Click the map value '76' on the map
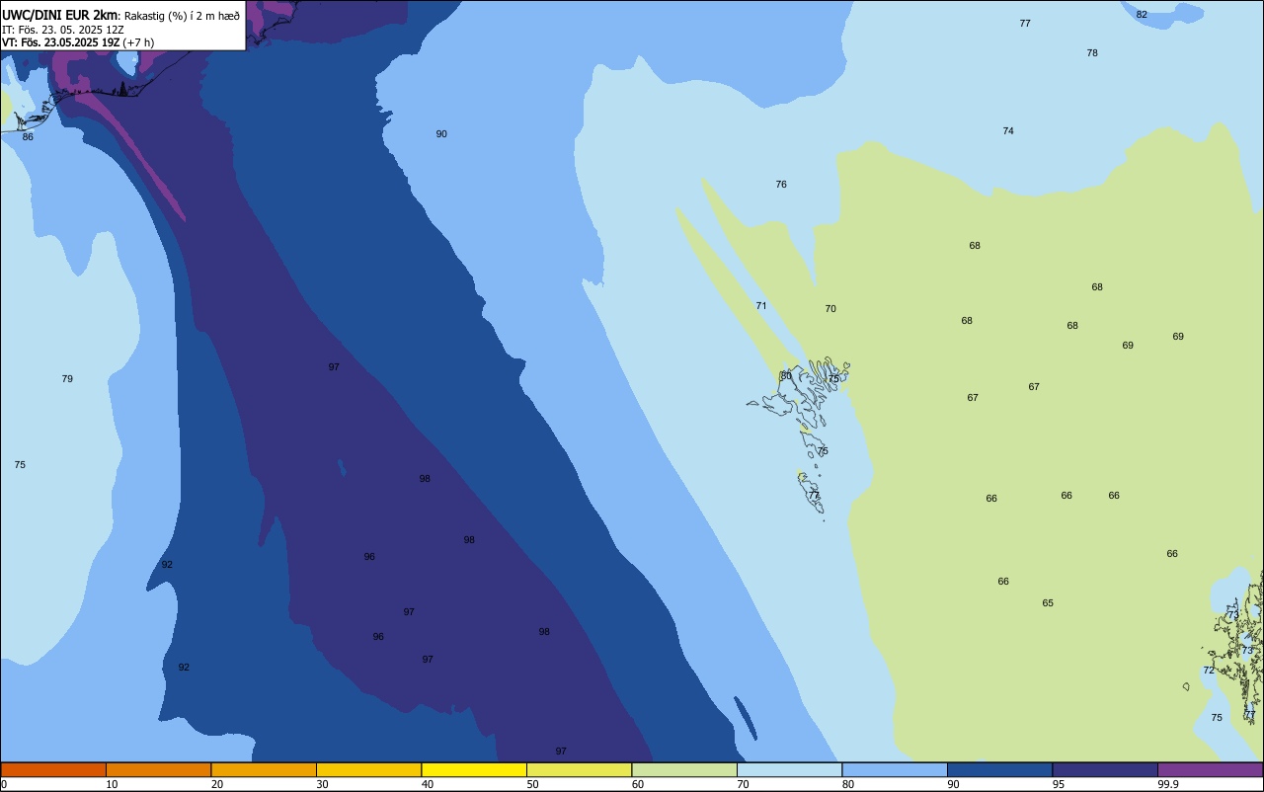Image resolution: width=1264 pixels, height=792 pixels. (781, 184)
